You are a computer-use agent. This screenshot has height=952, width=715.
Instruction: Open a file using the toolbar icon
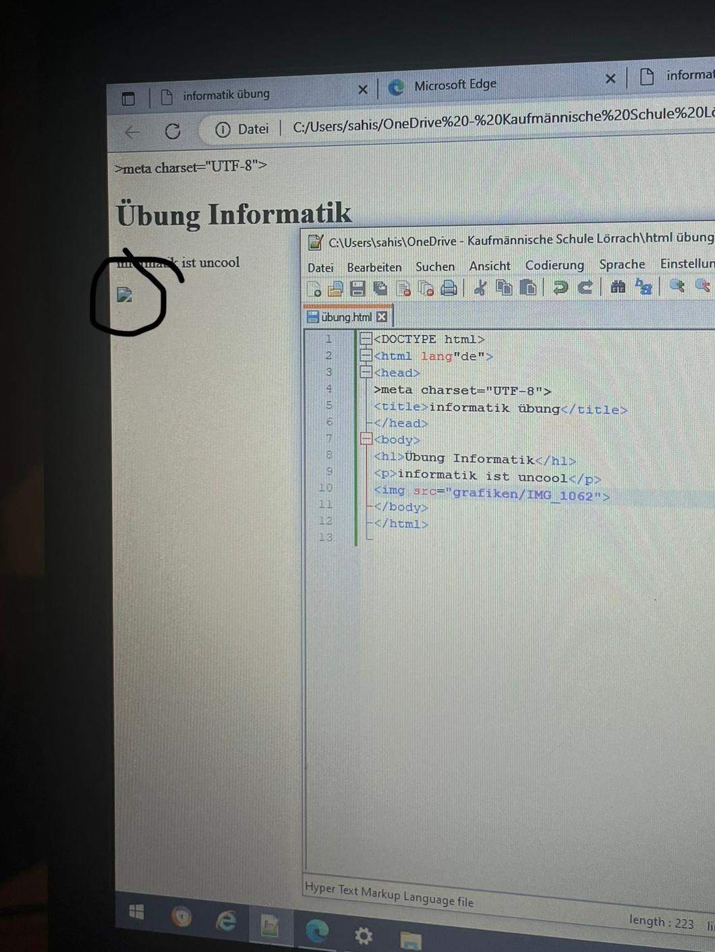(335, 289)
